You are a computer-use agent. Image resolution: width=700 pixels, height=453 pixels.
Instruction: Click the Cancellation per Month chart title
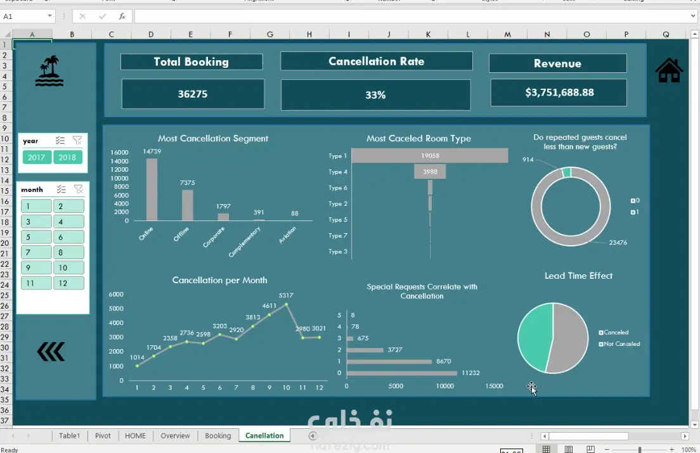coord(219,280)
